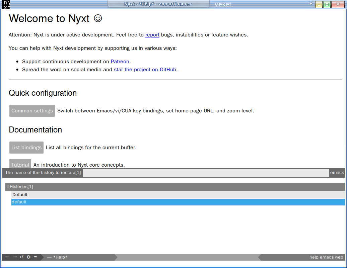Click the List bindings button
Screen dimensions: 347x268
26,148
